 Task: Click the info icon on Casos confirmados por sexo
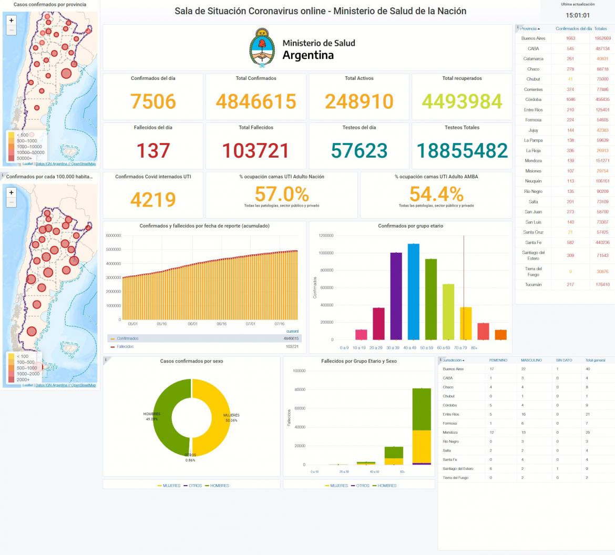click(x=106, y=359)
